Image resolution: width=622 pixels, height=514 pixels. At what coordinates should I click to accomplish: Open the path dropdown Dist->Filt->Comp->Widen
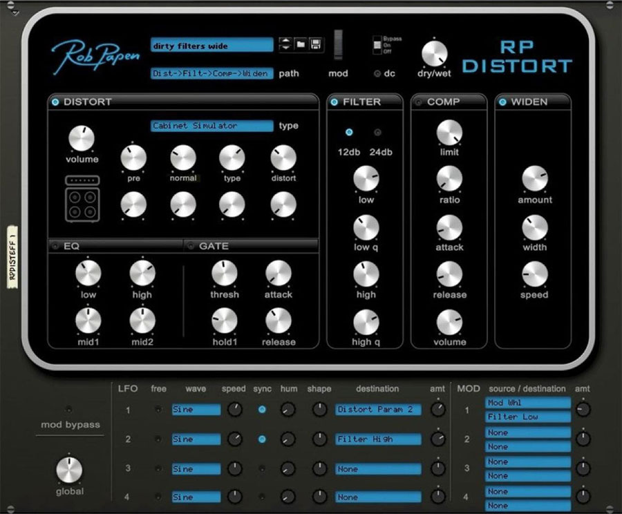coord(212,73)
